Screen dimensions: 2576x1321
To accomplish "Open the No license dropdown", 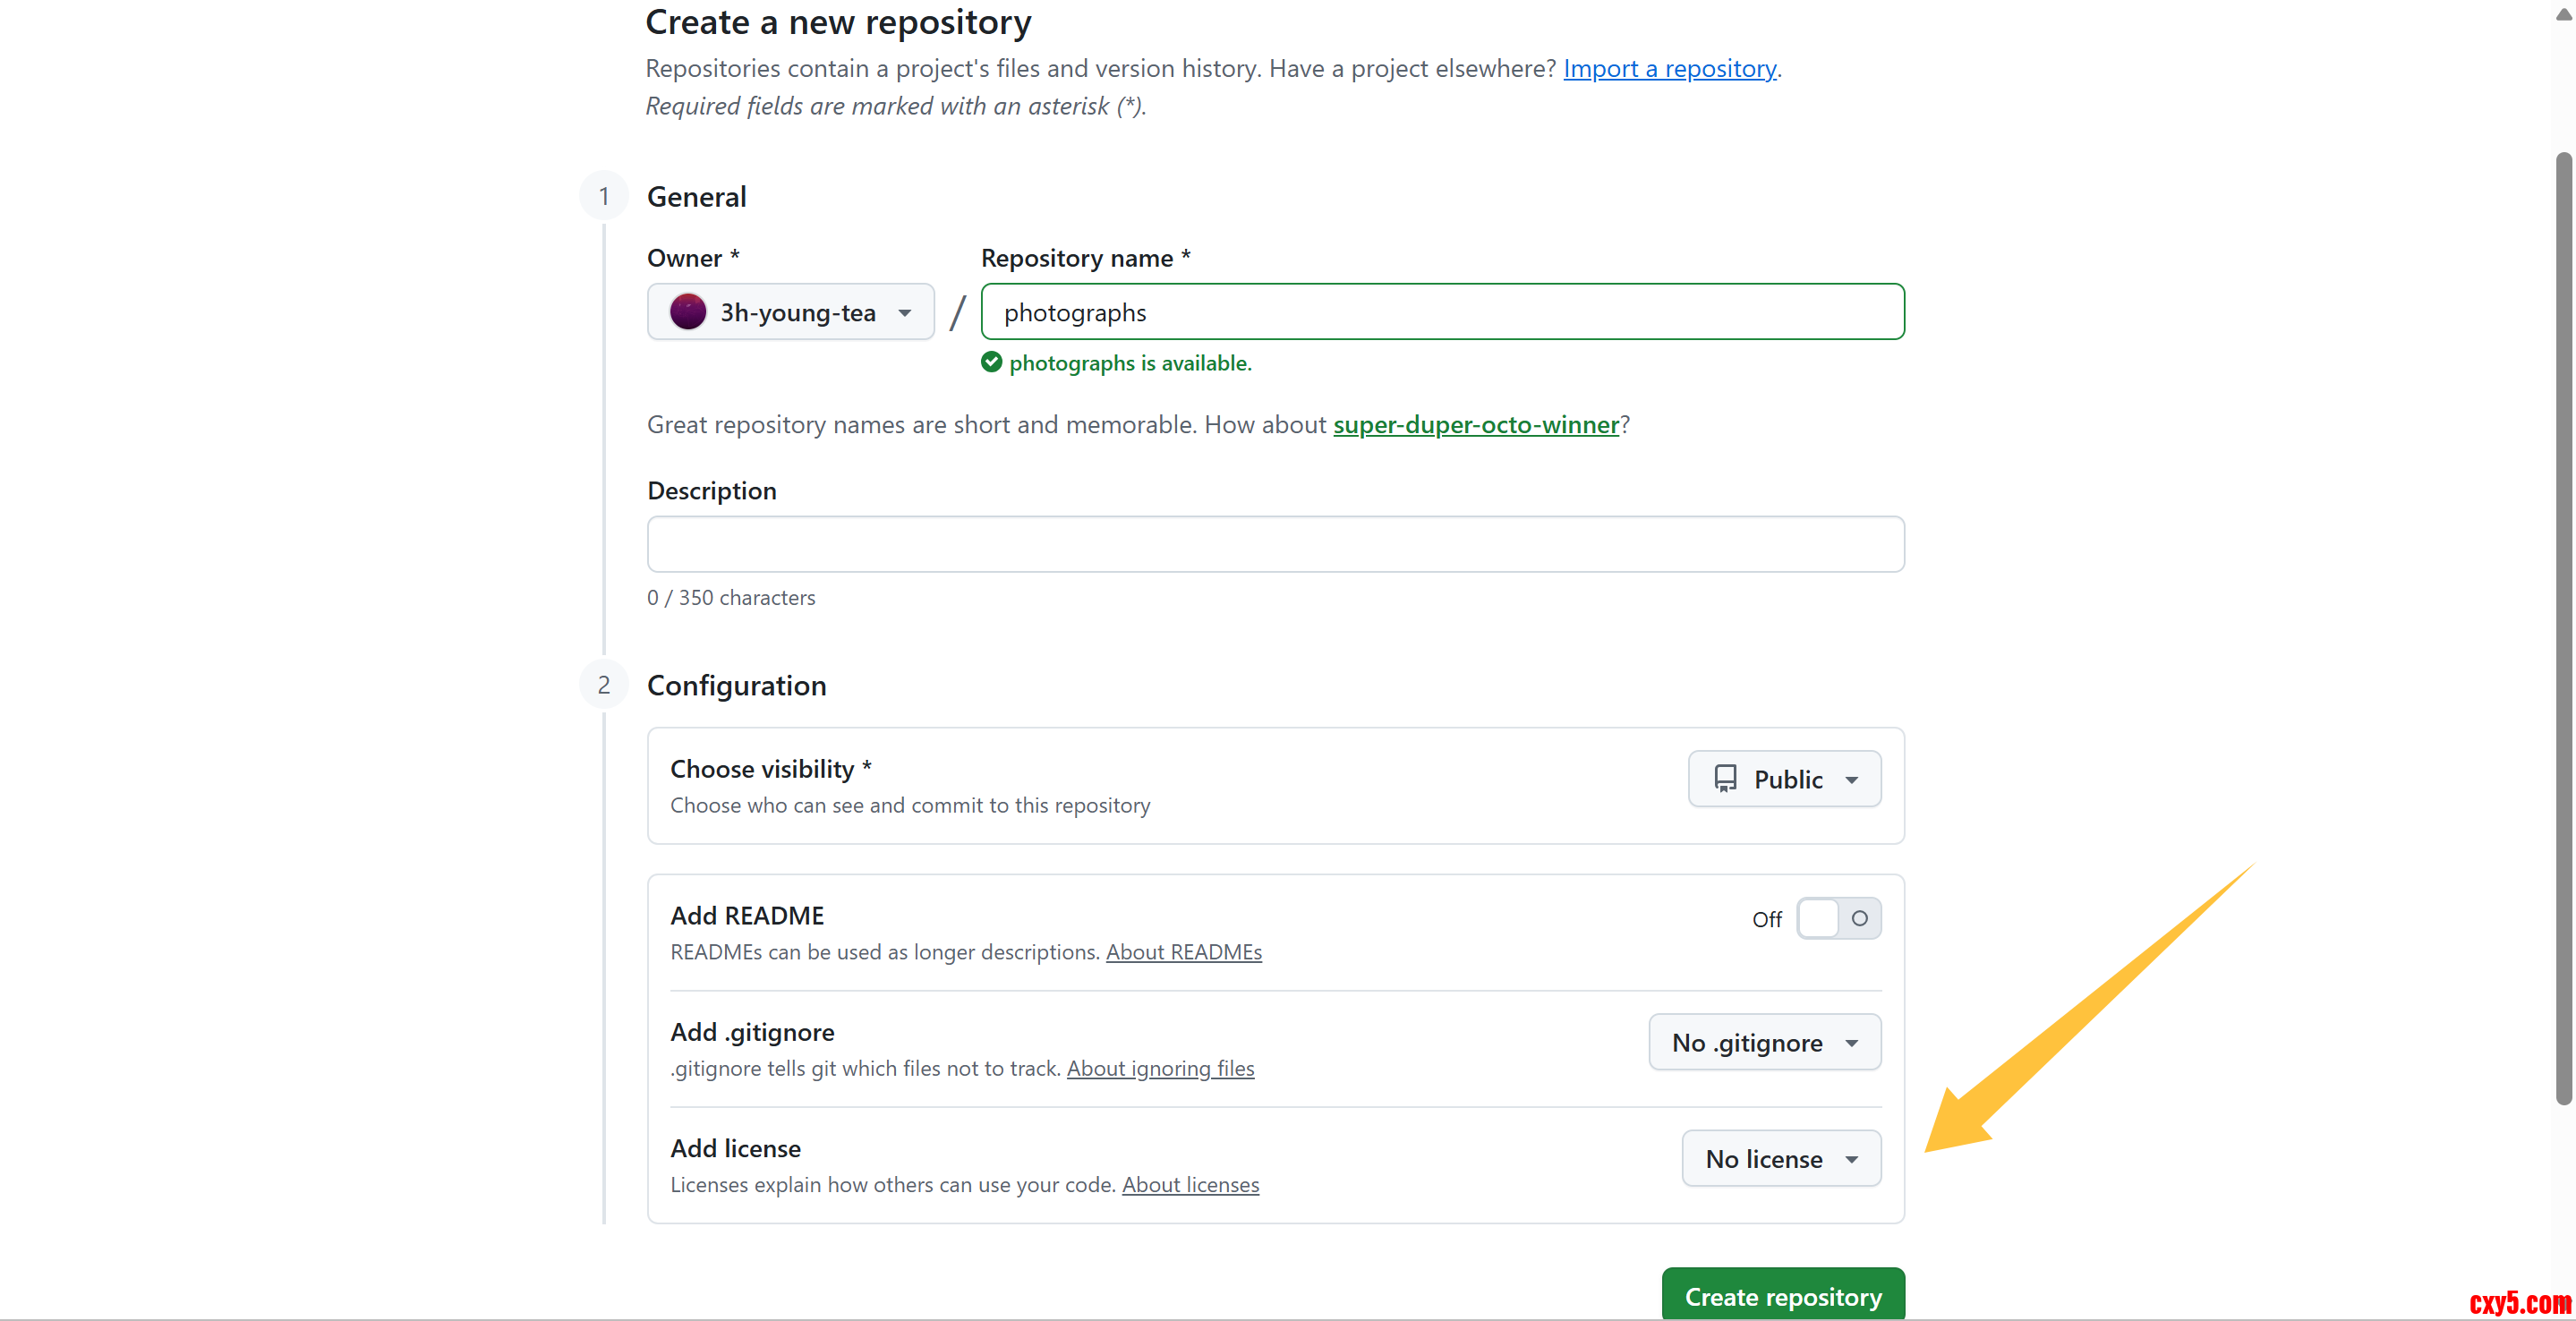I will (x=1781, y=1158).
